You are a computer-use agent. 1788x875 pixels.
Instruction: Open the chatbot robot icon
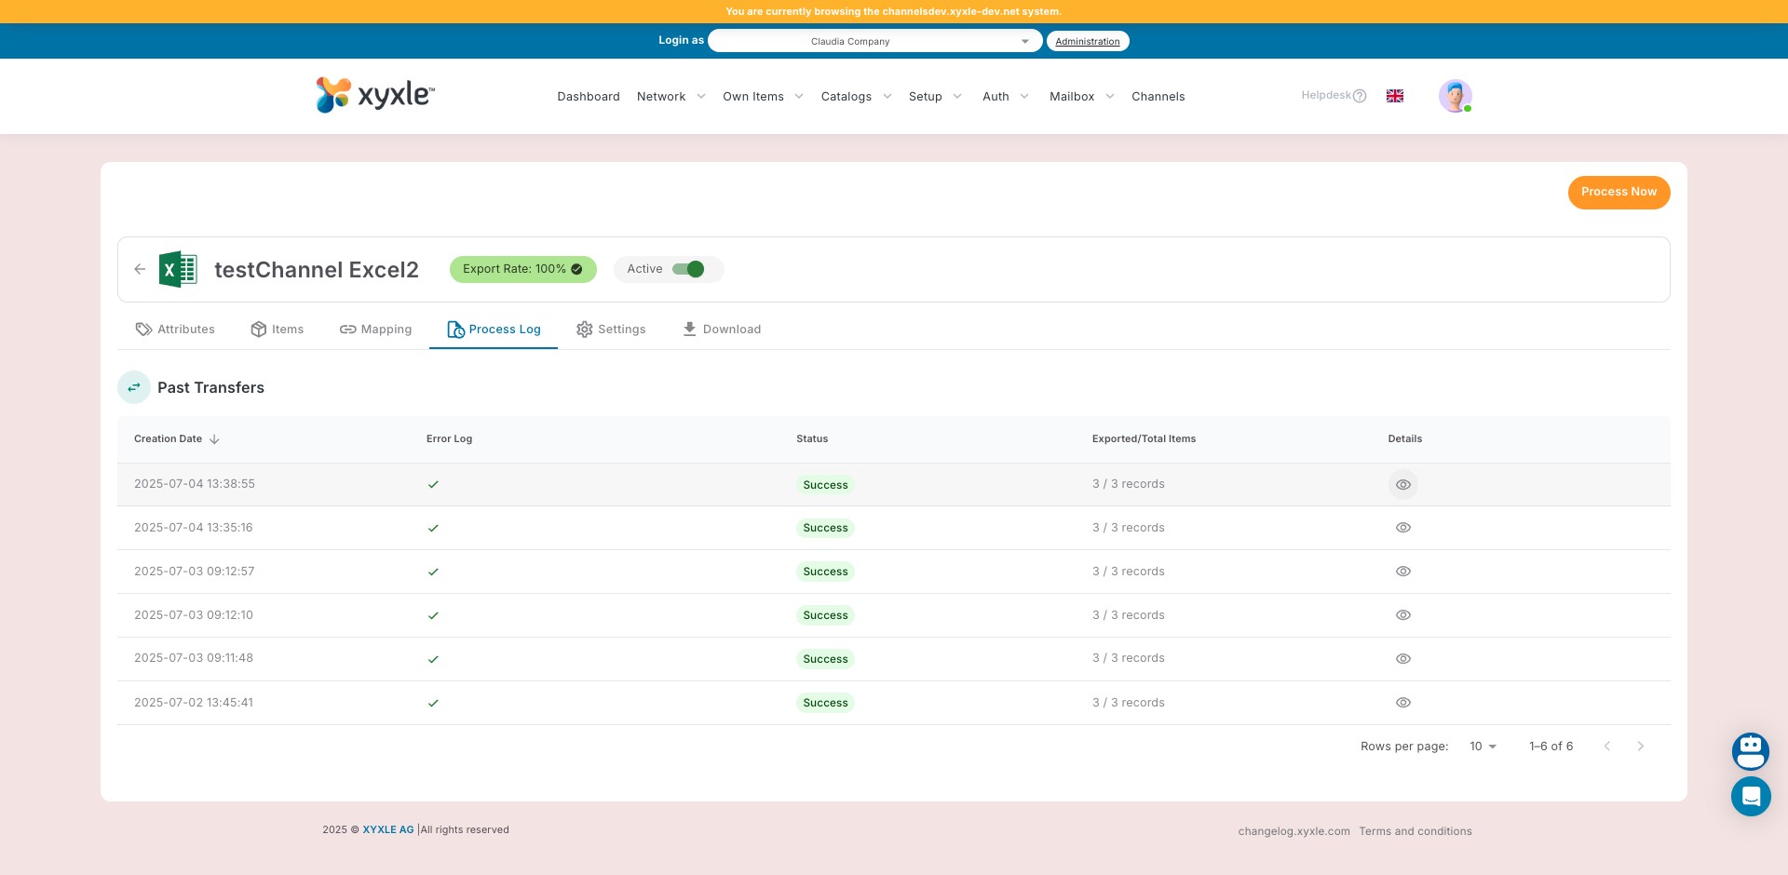pos(1750,750)
